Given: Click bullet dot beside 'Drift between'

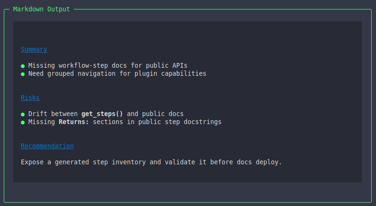Looking at the screenshot, I should pos(23,114).
